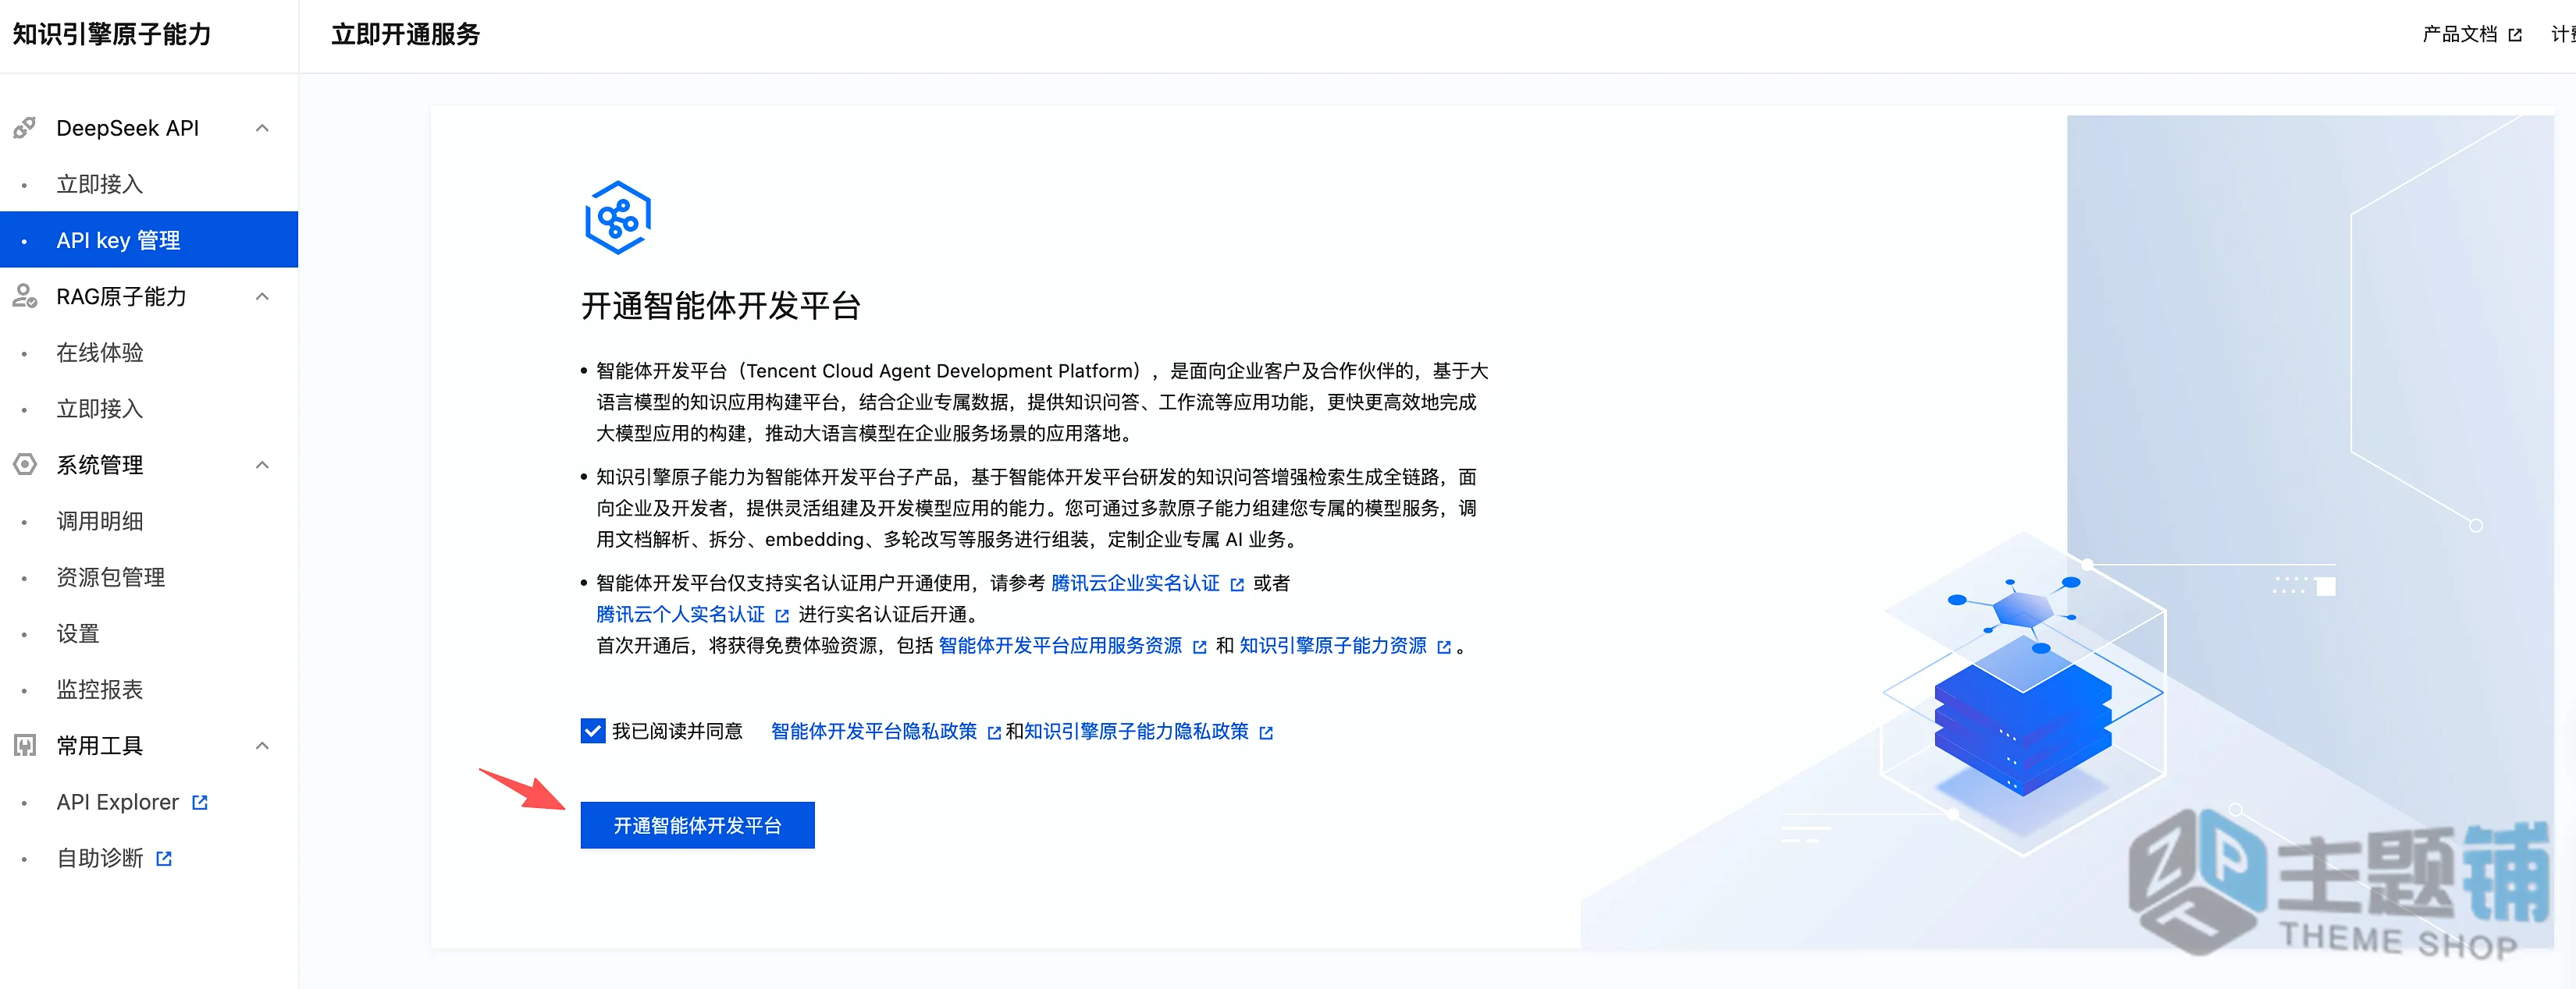
Task: Click the RAG原子能力 user icon
Action: [x=25, y=296]
